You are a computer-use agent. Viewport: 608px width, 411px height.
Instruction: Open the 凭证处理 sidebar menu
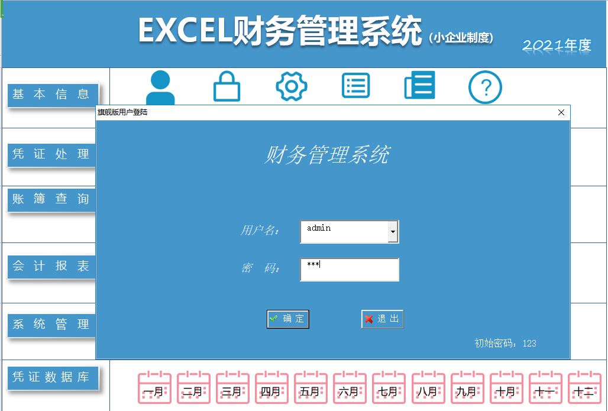(x=51, y=155)
